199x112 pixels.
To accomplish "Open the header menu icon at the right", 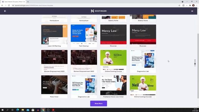I will click(192, 11).
